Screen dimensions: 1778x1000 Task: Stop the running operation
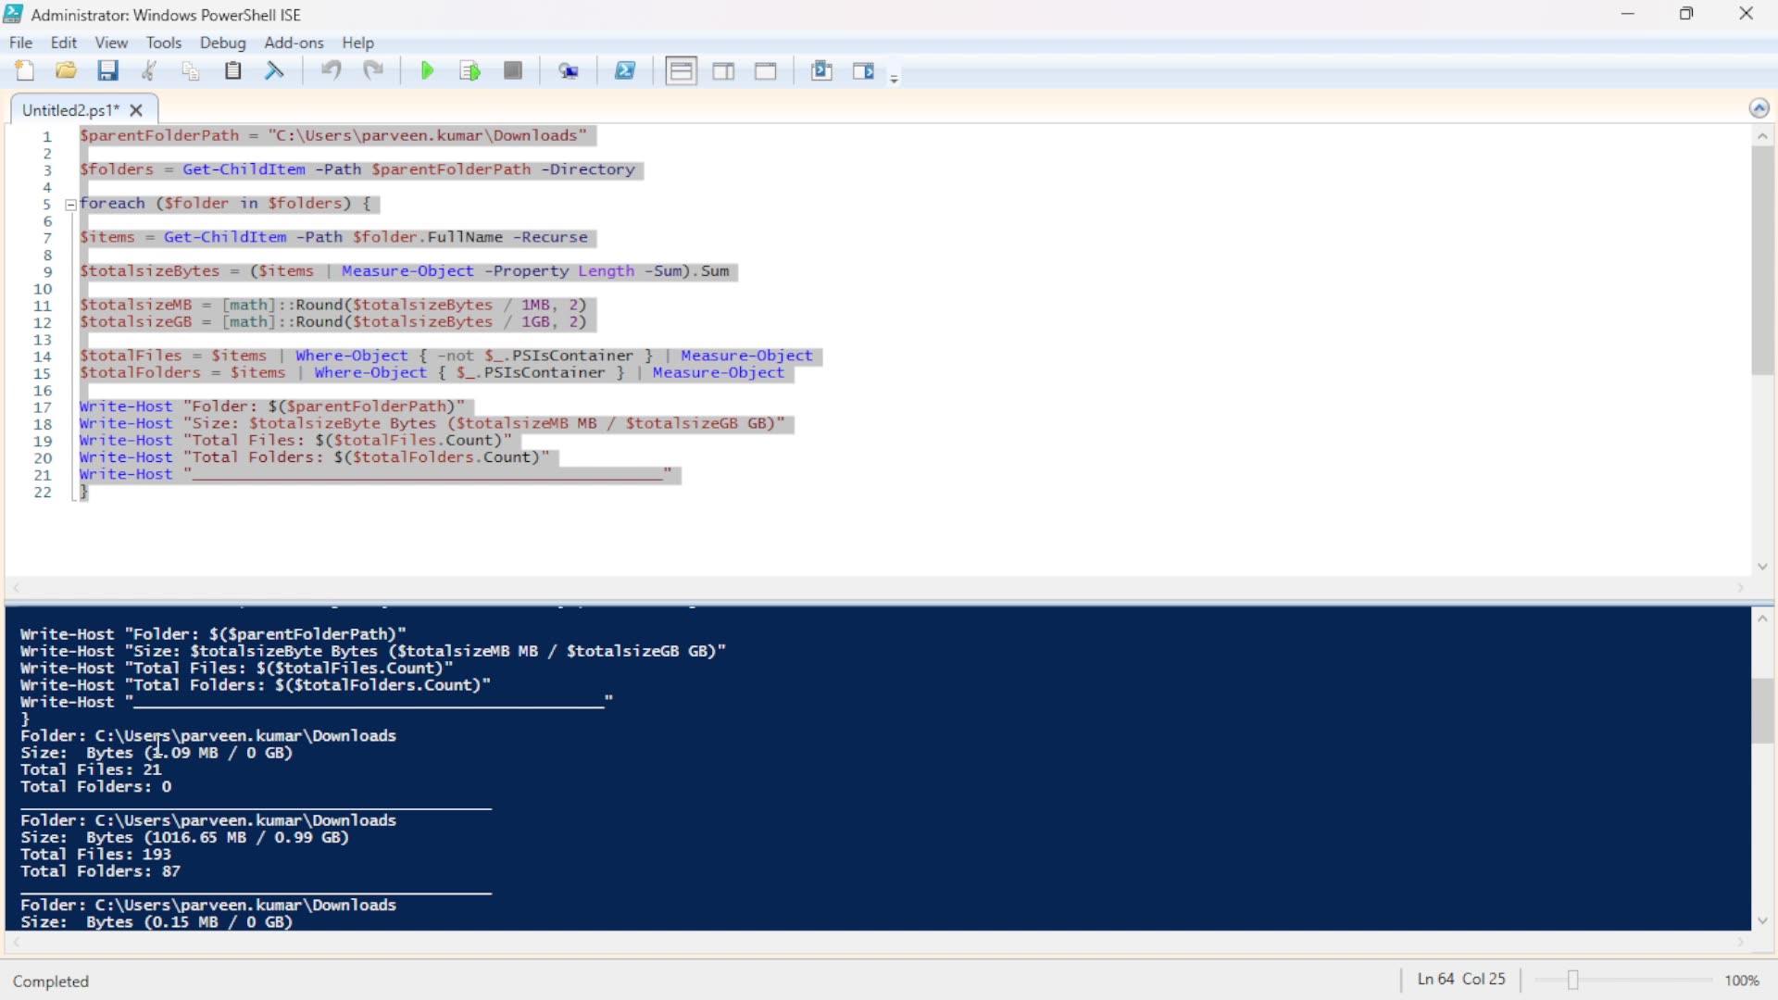[513, 69]
